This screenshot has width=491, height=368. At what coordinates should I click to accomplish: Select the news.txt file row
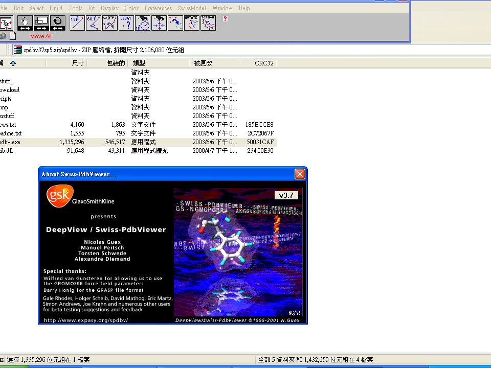pyautogui.click(x=138, y=125)
